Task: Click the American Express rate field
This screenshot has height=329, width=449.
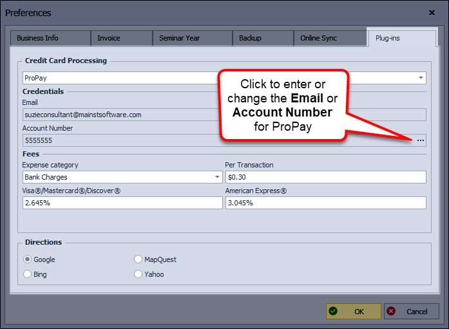Action: click(326, 203)
